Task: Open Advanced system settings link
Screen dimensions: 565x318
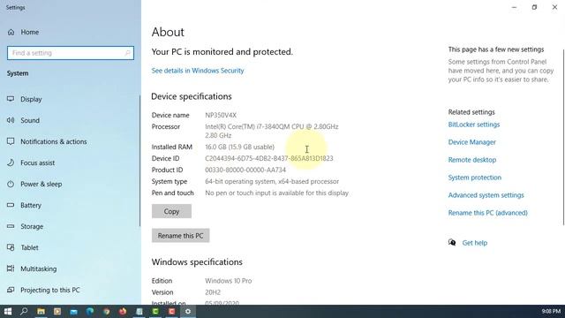Action: pos(486,195)
